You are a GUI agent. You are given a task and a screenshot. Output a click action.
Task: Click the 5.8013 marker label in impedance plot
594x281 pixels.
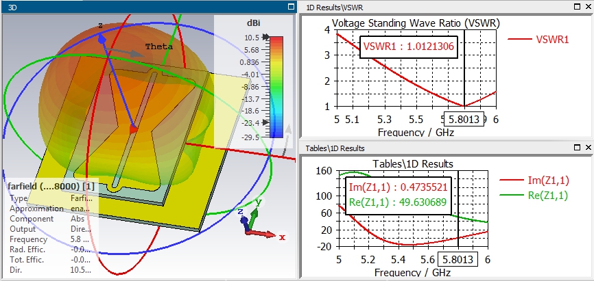click(x=458, y=260)
